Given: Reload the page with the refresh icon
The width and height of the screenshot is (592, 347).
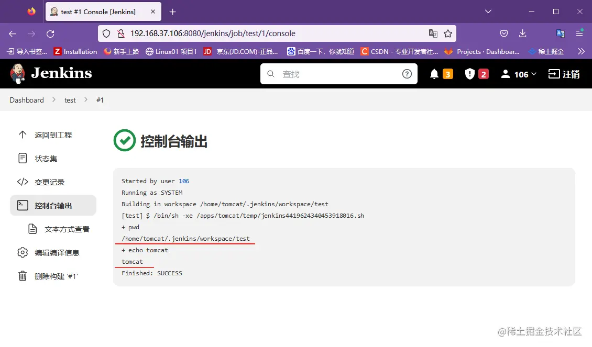Looking at the screenshot, I should (50, 33).
